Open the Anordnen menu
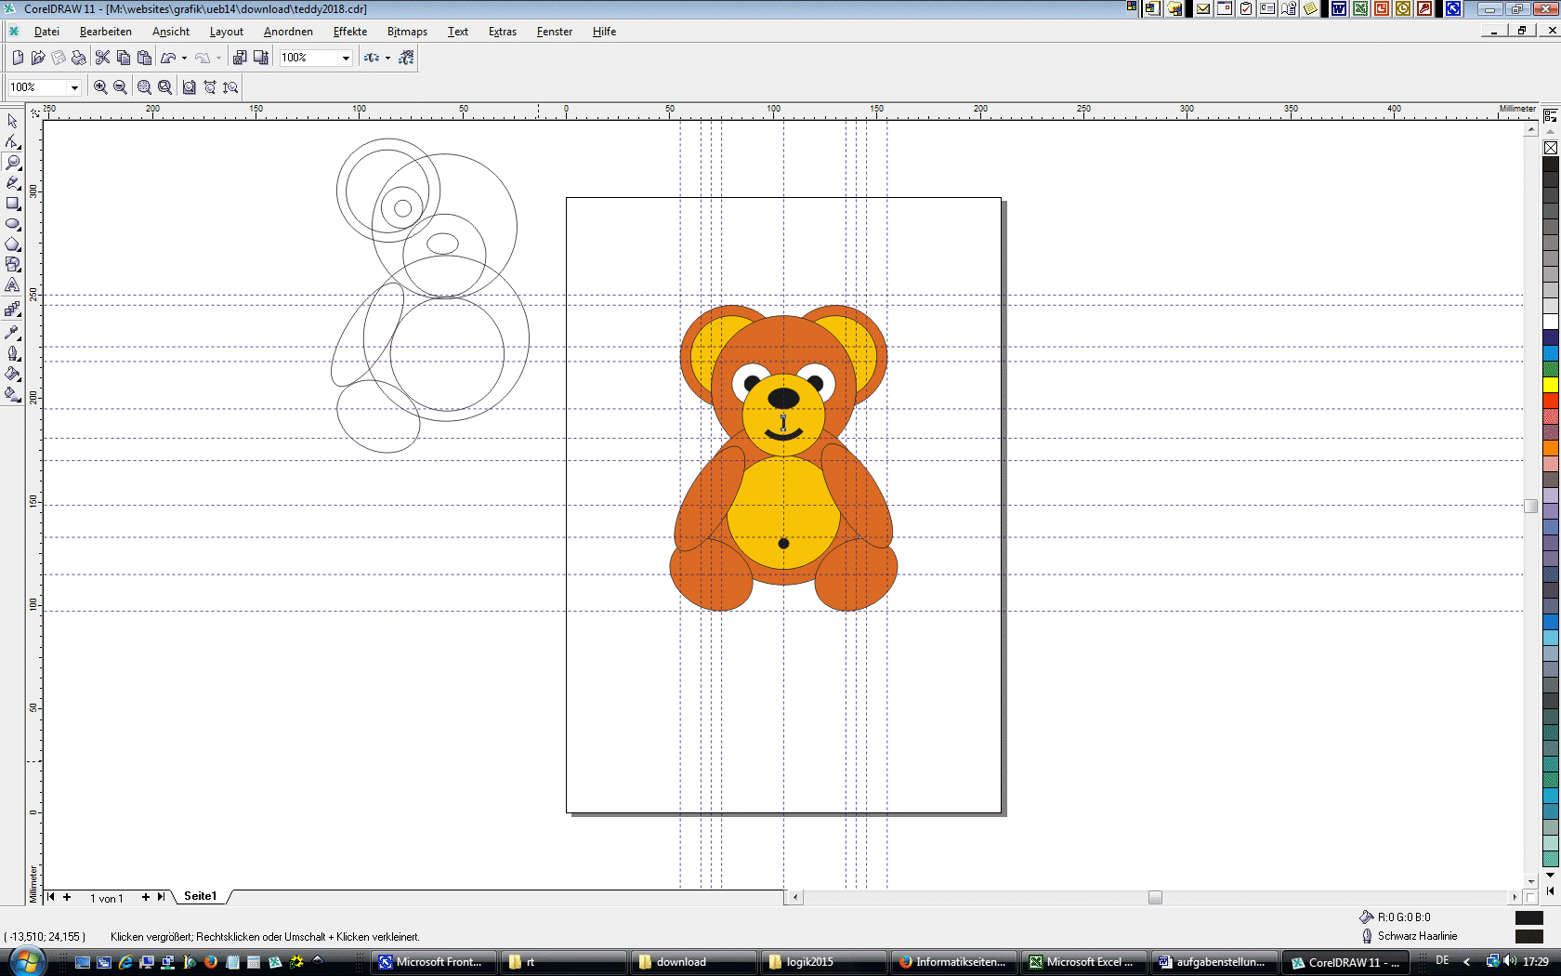Viewport: 1561px width, 976px height. tap(288, 32)
